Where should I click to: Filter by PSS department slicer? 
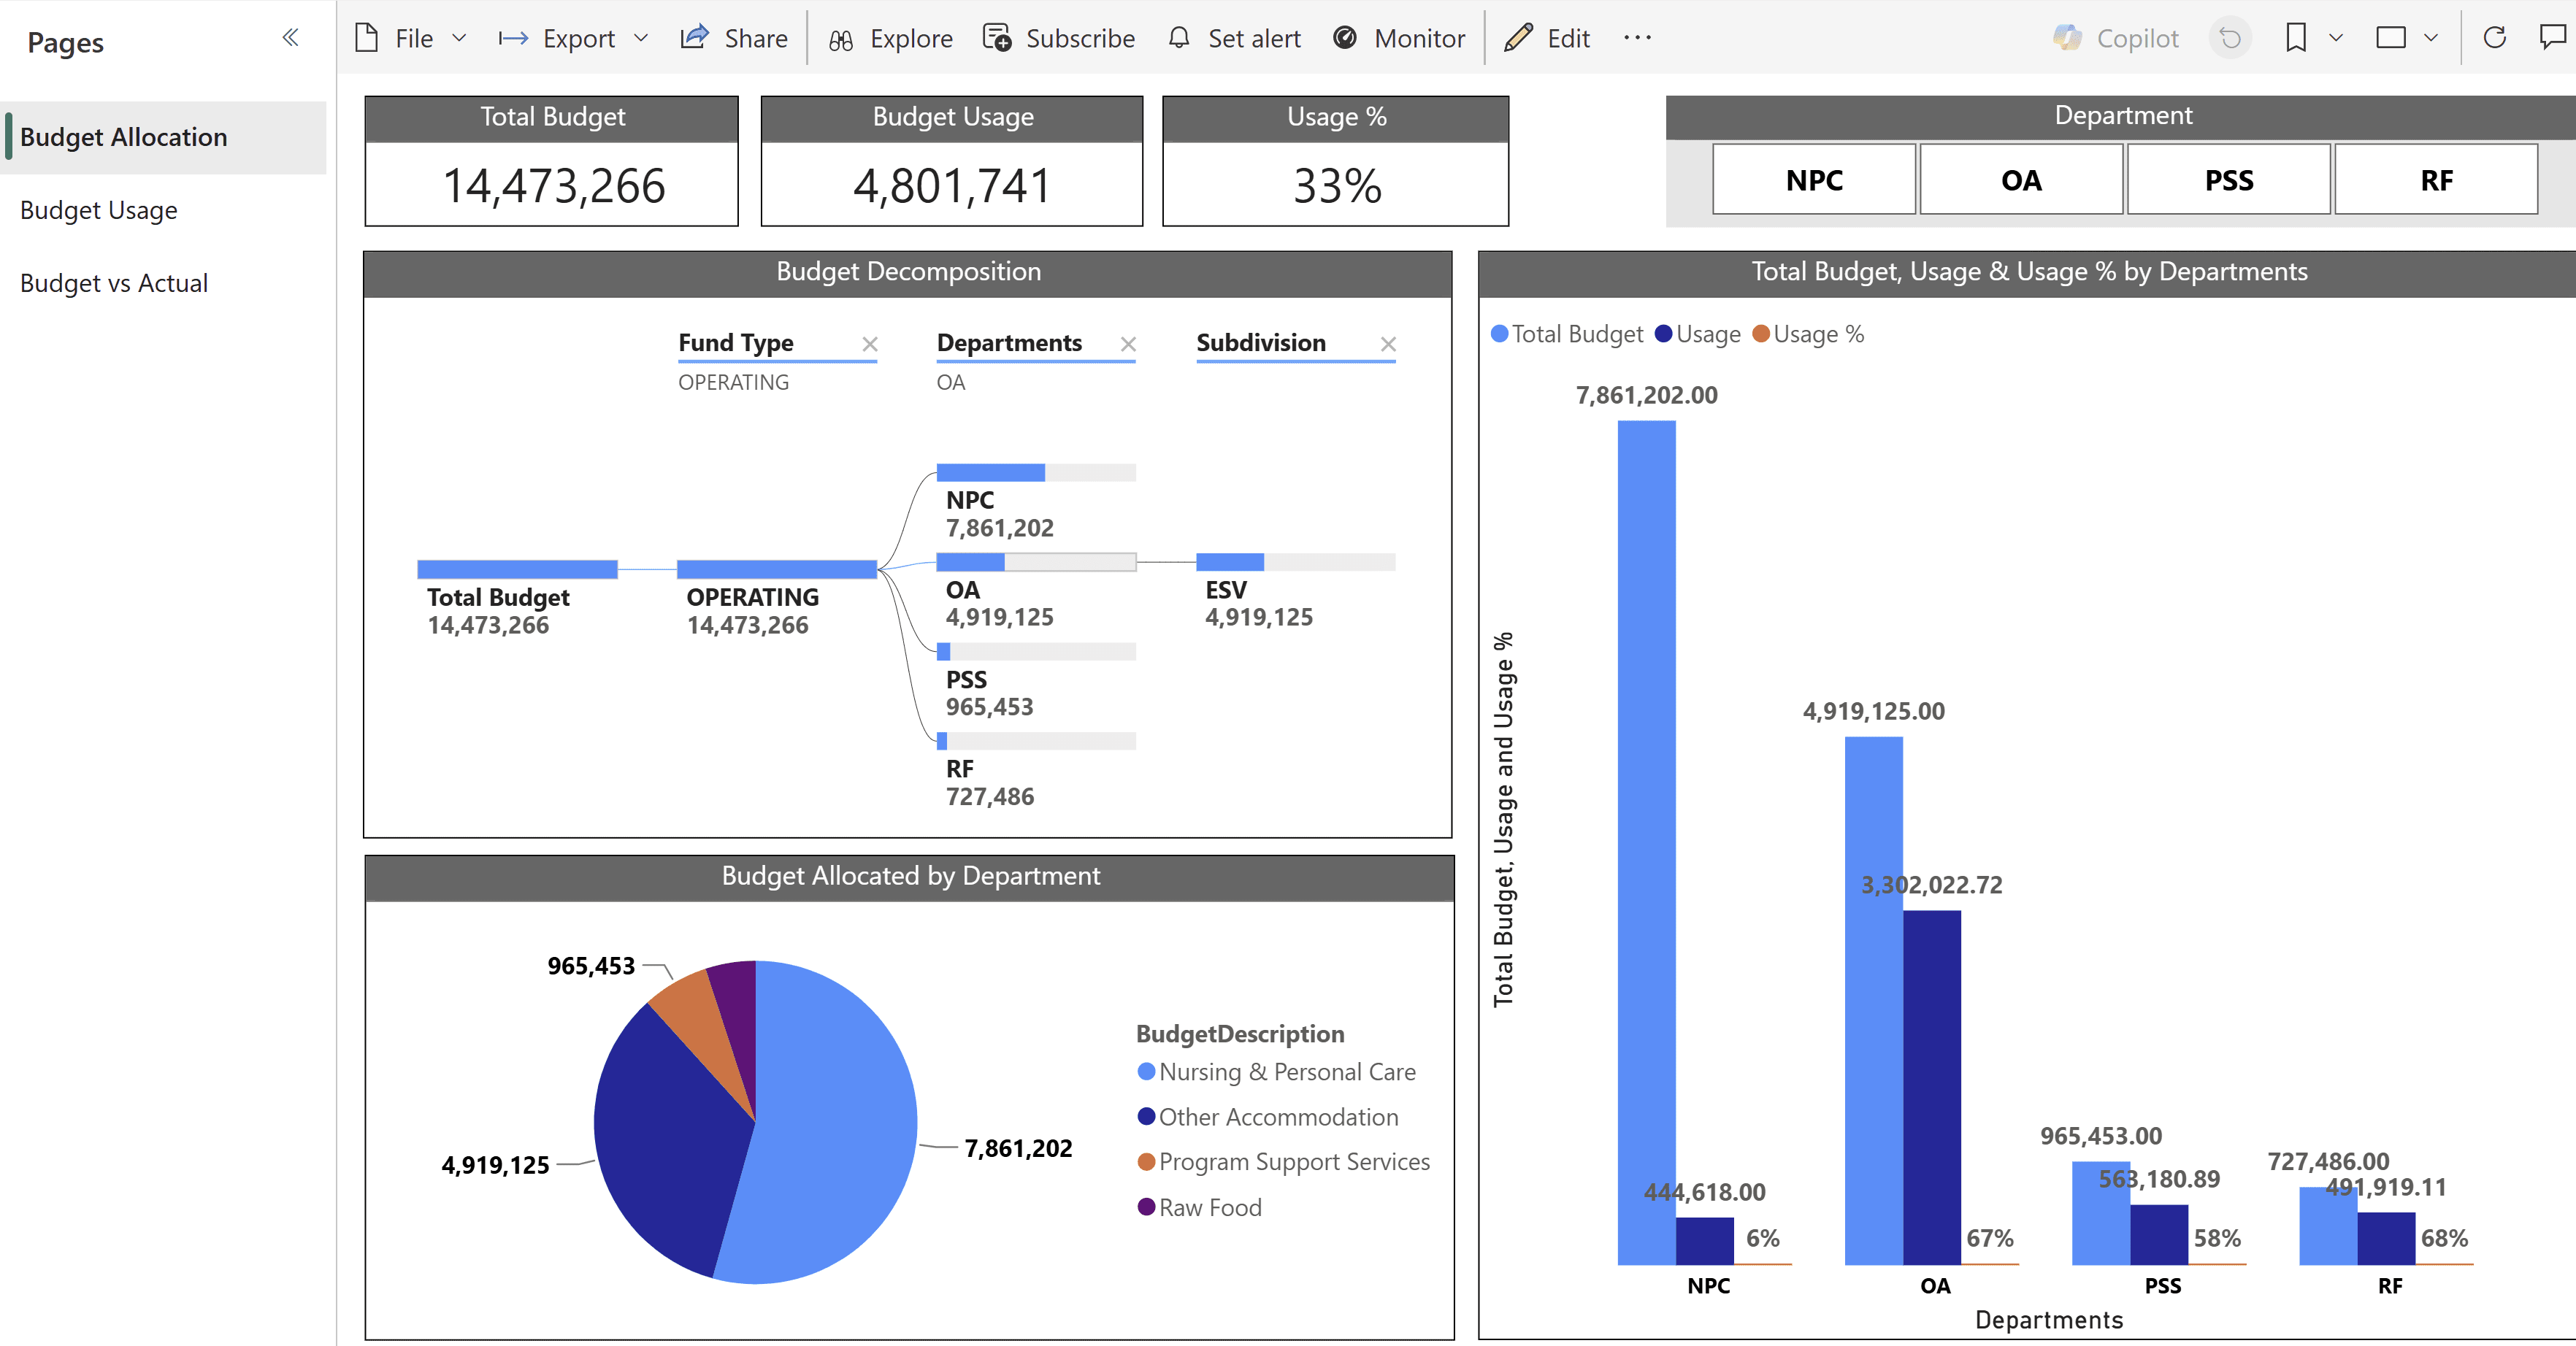(x=2229, y=180)
